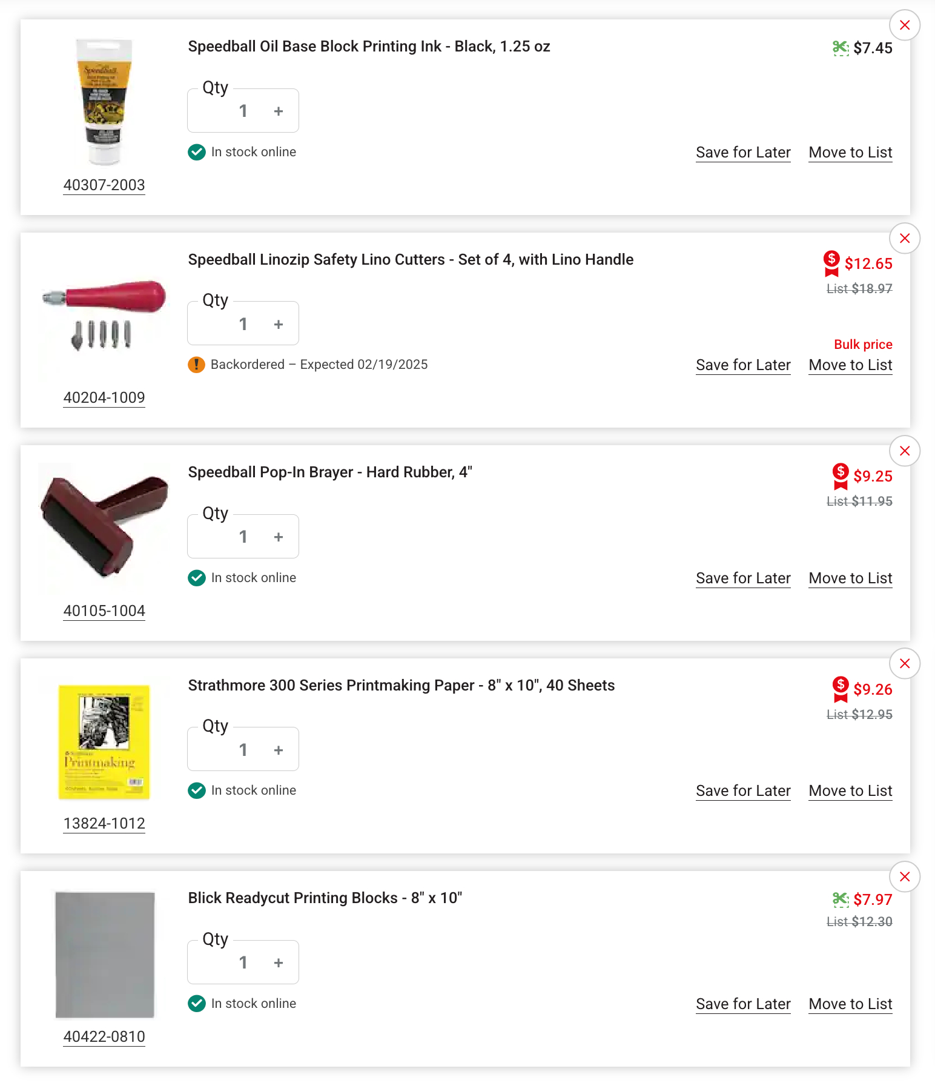Remove Strathmore Printmaking Paper with X icon
The width and height of the screenshot is (935, 1083).
pos(905,664)
